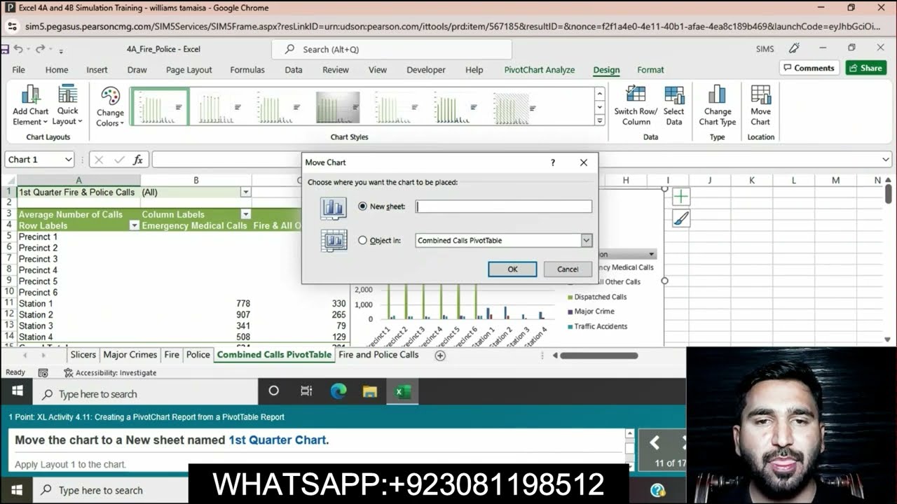The image size is (897, 504).
Task: Open the File tab
Action: click(x=19, y=70)
